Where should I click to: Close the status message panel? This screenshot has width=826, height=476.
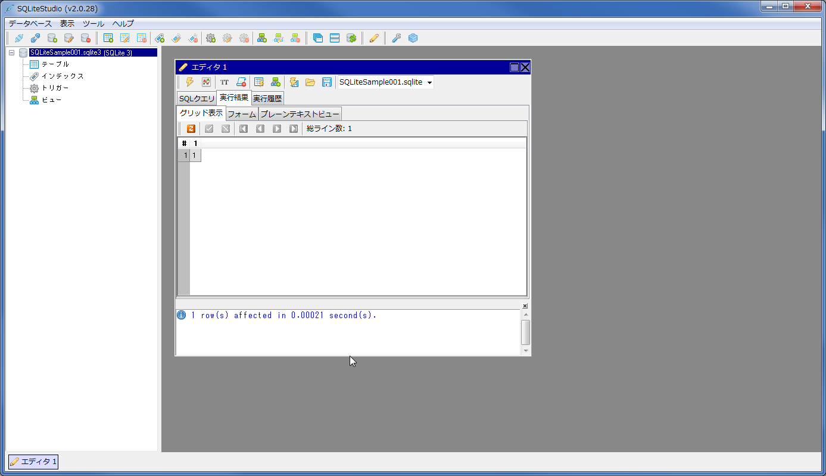525,306
